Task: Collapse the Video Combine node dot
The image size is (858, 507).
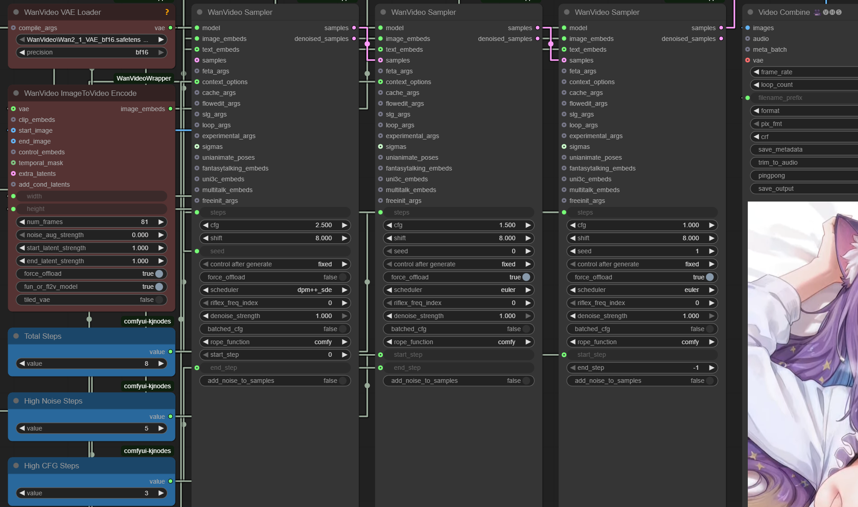Action: pos(750,12)
